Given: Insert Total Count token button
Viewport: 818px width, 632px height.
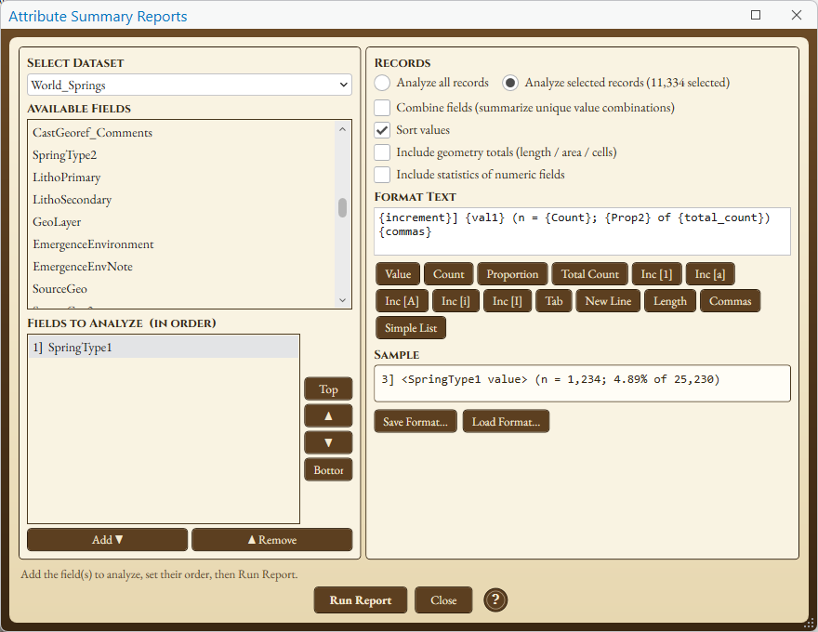Looking at the screenshot, I should (590, 274).
